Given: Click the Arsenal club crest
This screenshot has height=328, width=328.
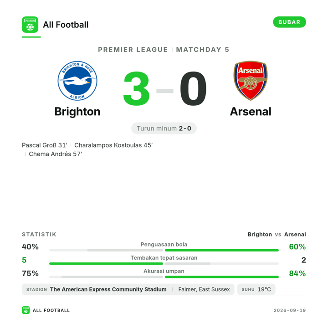Looking at the screenshot, I should (x=251, y=81).
